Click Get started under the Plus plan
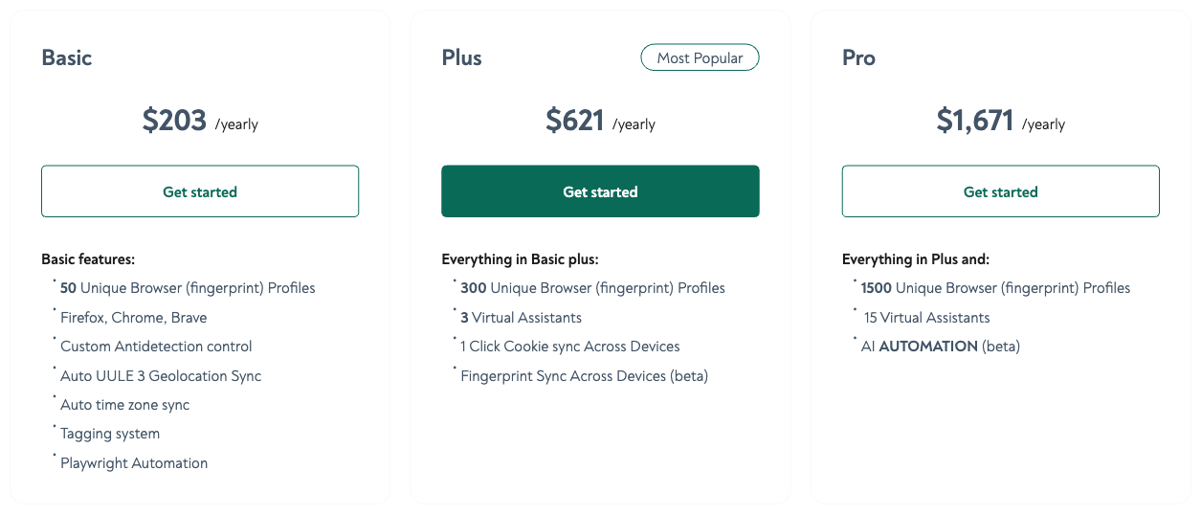 [600, 191]
